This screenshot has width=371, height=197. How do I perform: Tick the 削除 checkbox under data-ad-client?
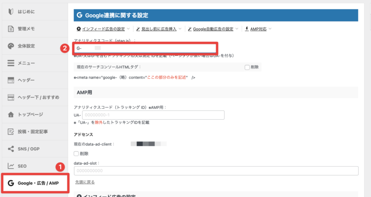click(x=76, y=153)
